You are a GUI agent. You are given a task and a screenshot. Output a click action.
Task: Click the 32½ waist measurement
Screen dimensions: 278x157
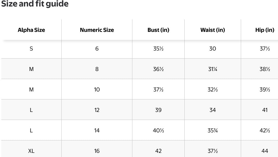click(x=212, y=90)
